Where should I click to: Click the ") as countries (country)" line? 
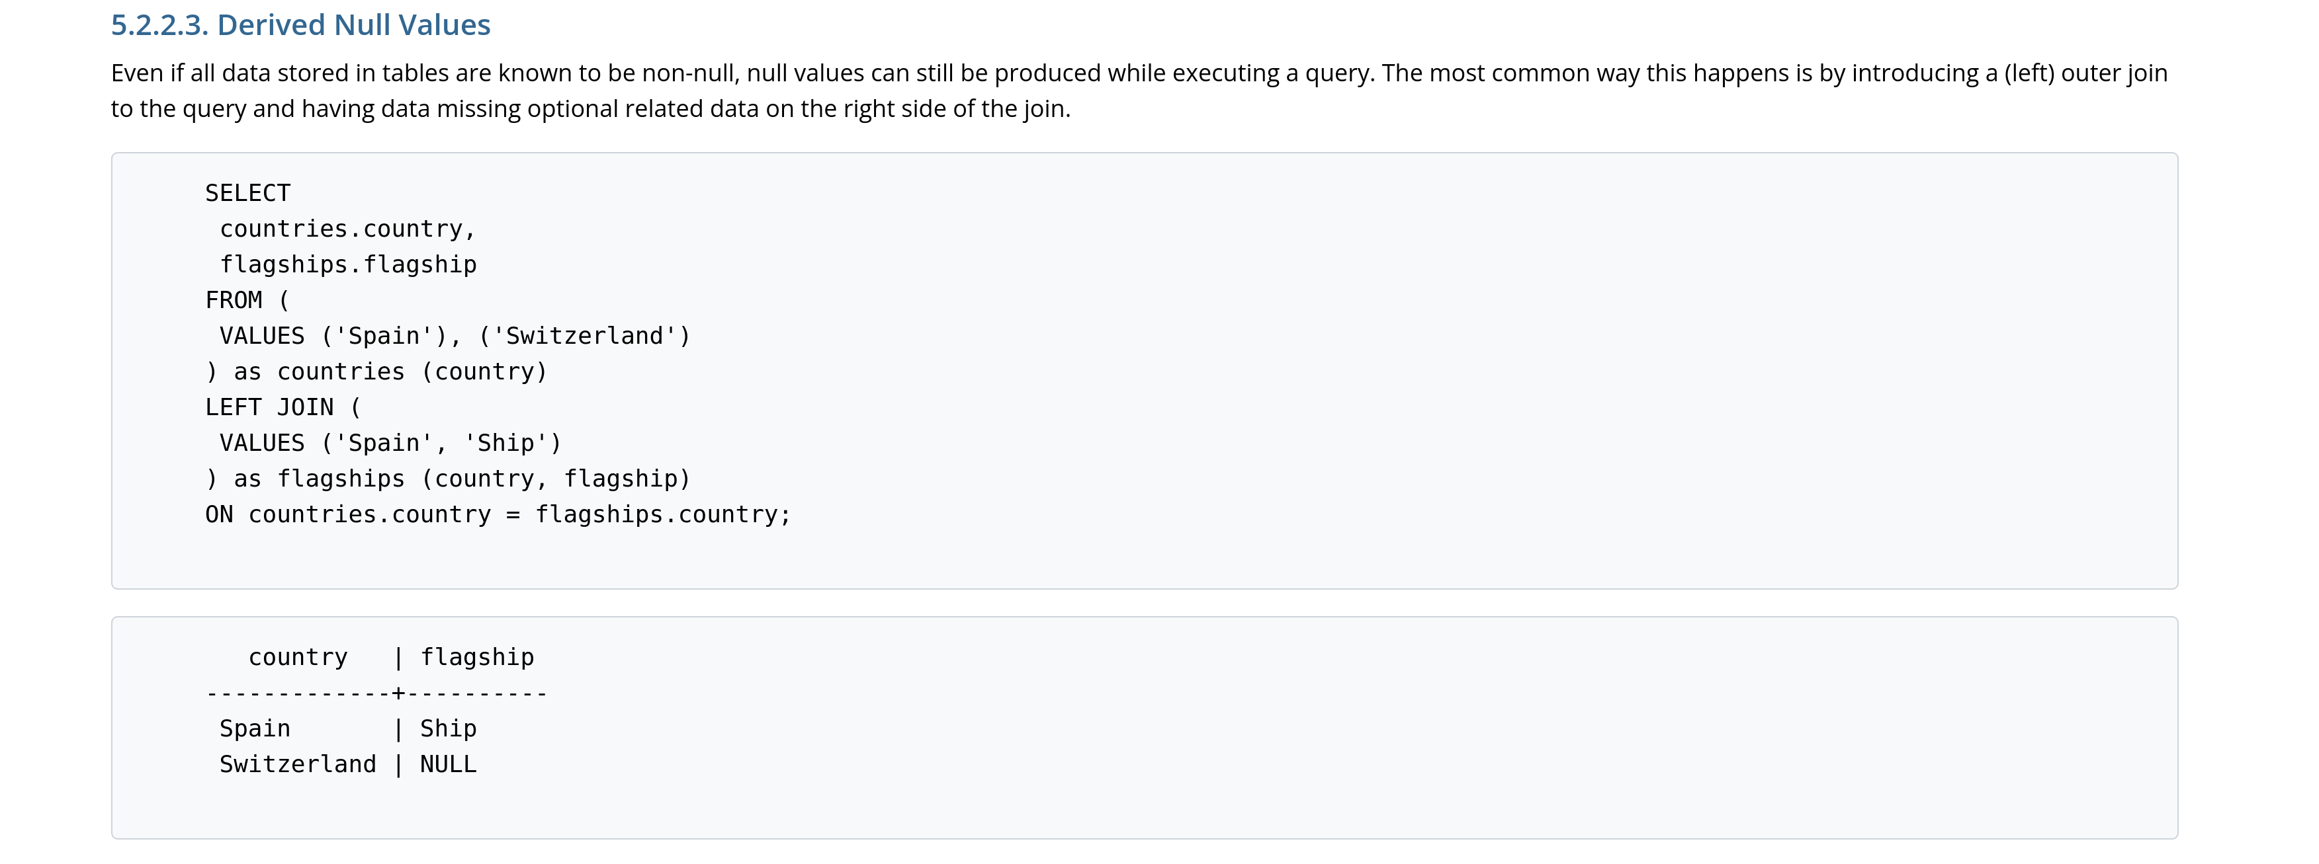point(376,372)
